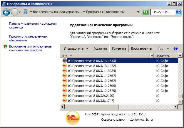The image size is (184, 128).
Task: Click publisher '1С' in 8.3.9.2170 row
Action: click(x=158, y=96)
